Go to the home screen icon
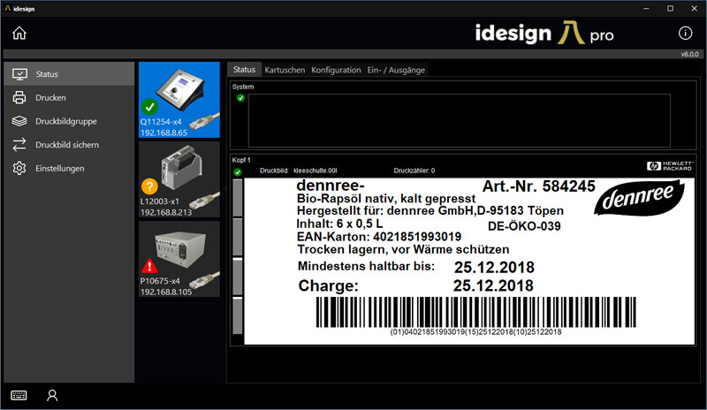The image size is (707, 410). pyautogui.click(x=19, y=33)
